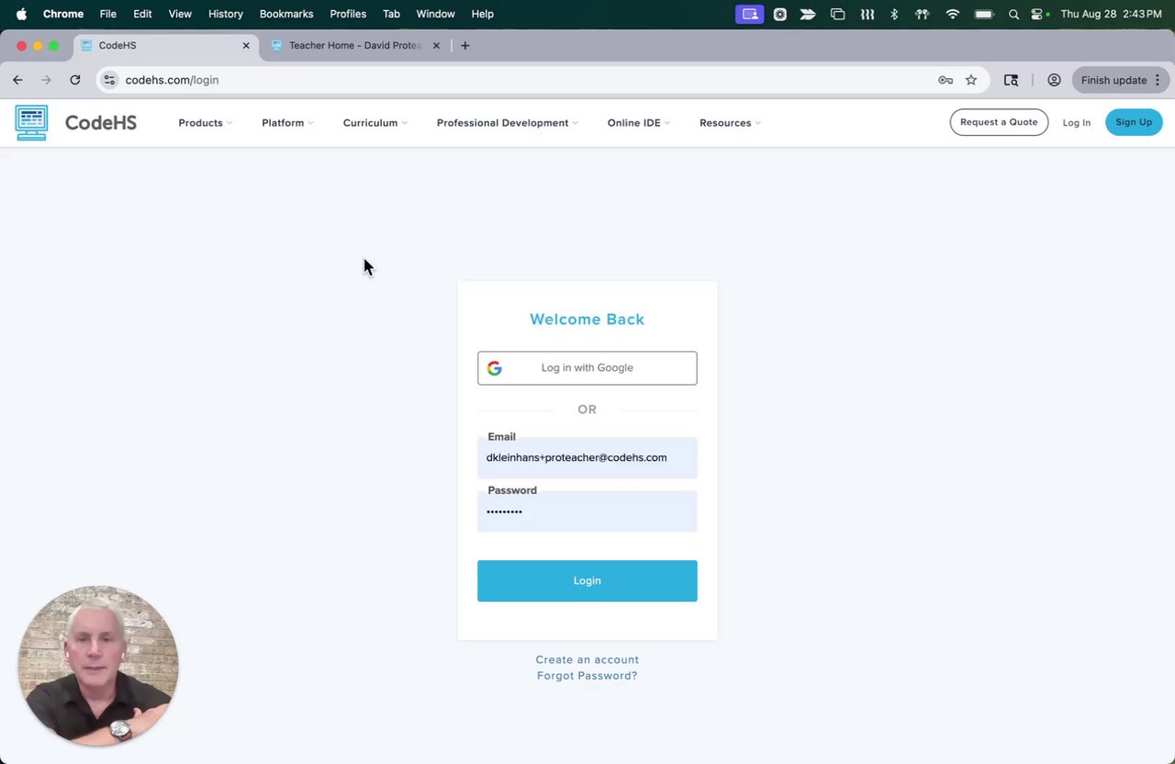This screenshot has width=1175, height=764.
Task: Click the Log In header link
Action: pos(1077,123)
